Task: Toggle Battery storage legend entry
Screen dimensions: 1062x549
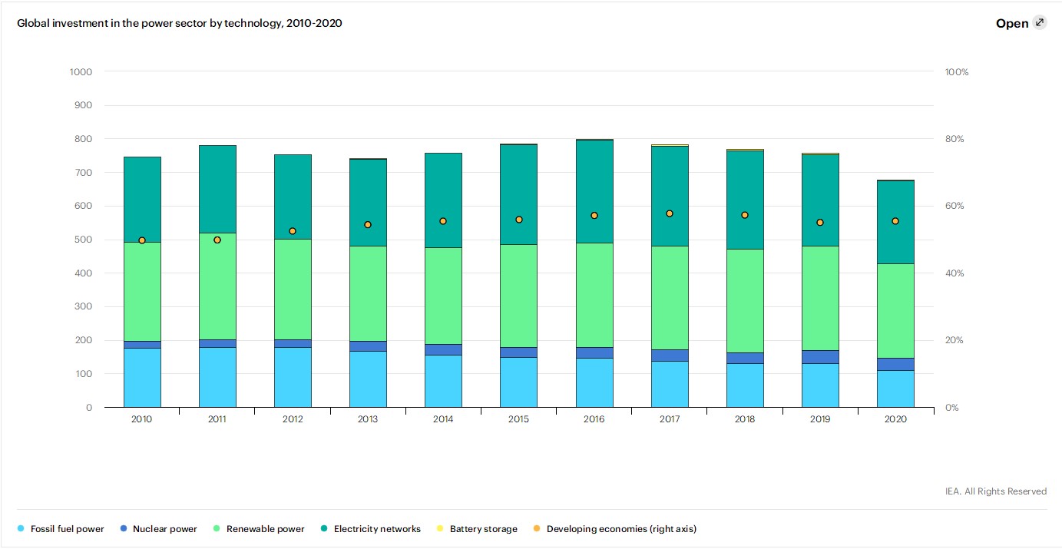Action: [x=483, y=529]
